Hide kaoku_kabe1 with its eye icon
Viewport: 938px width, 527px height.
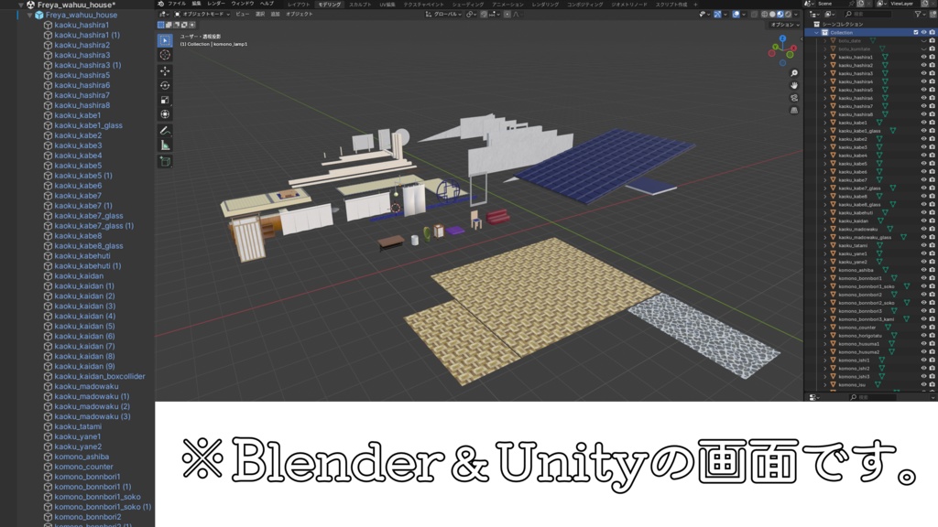(923, 123)
